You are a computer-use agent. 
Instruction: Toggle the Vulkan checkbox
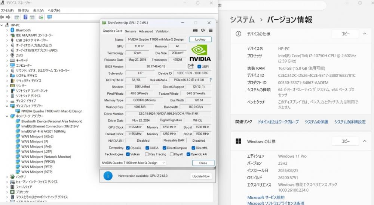[128, 154]
